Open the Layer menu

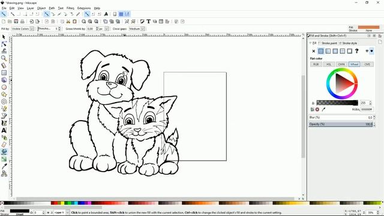[31, 8]
